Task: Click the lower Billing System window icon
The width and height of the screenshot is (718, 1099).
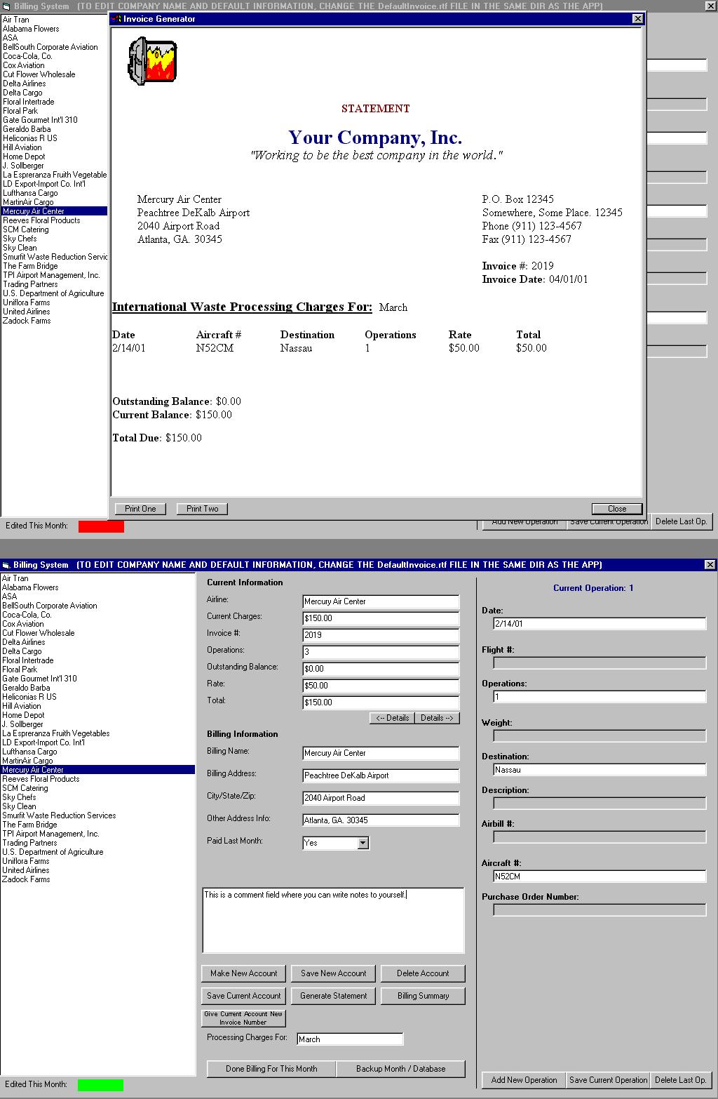Action: [x=6, y=565]
